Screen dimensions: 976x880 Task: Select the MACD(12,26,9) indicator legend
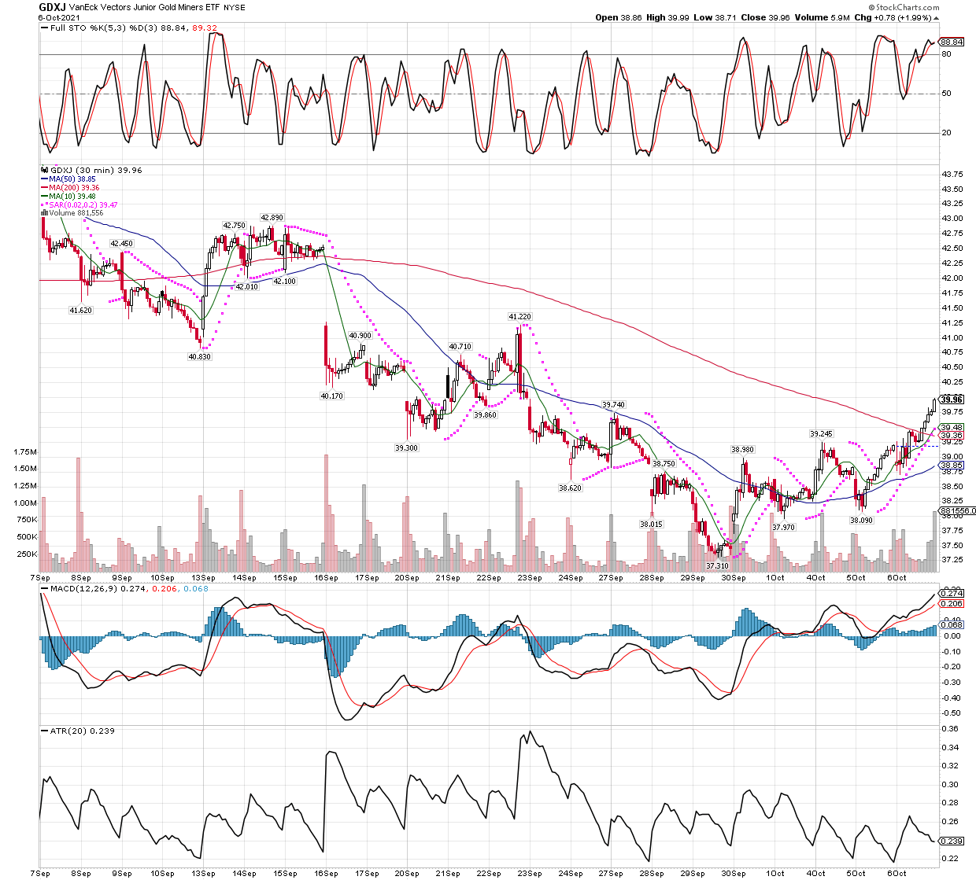(x=124, y=588)
